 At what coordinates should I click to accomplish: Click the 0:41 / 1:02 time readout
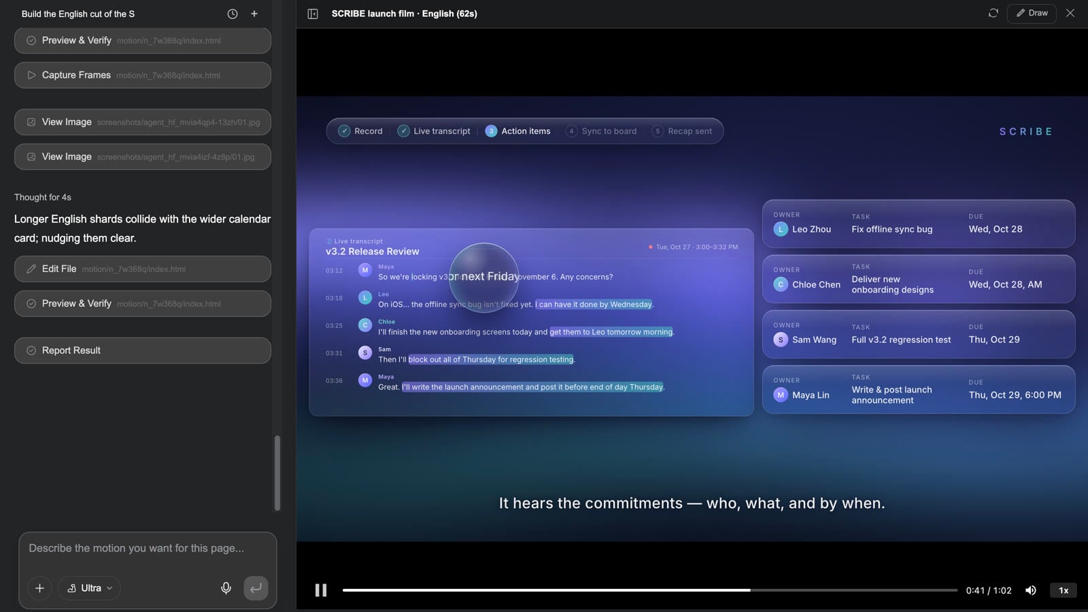tap(989, 590)
